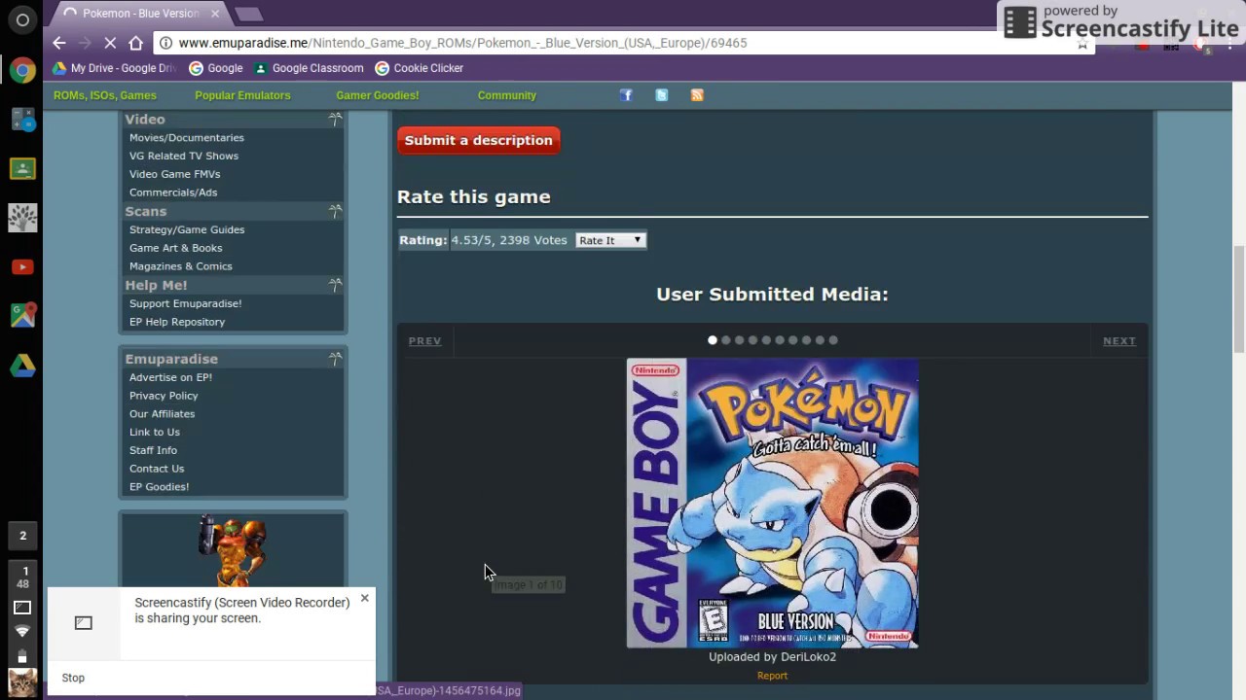Open Magazines & Comics link
This screenshot has height=700, width=1246.
(181, 266)
